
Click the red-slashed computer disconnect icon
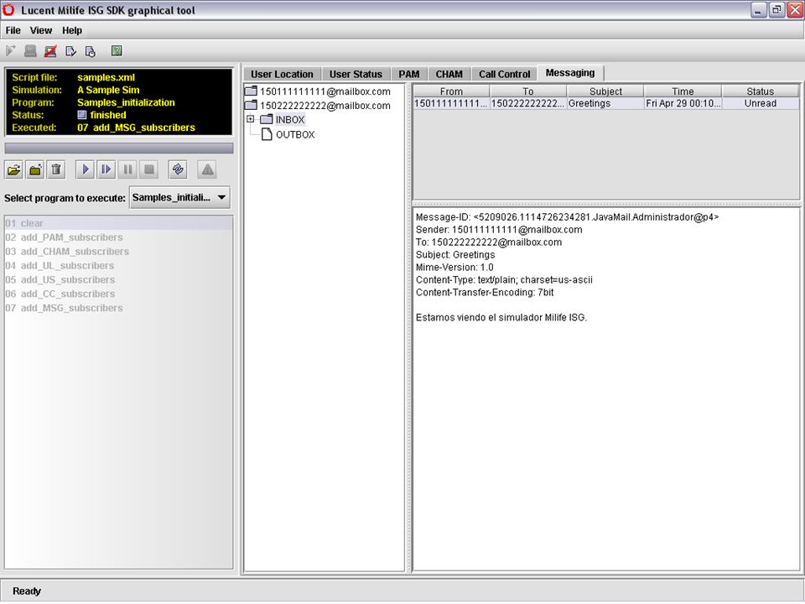coord(50,51)
